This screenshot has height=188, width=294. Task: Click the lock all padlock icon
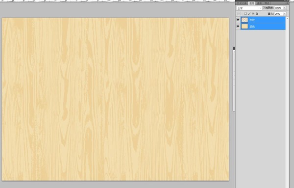point(257,14)
